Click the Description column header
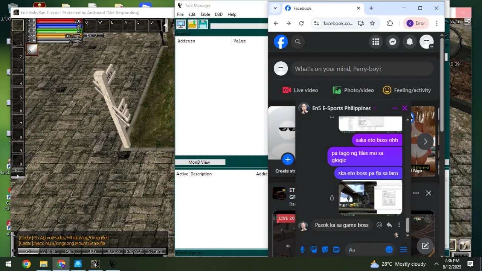Image resolution: width=482 pixels, height=271 pixels. tap(201, 174)
